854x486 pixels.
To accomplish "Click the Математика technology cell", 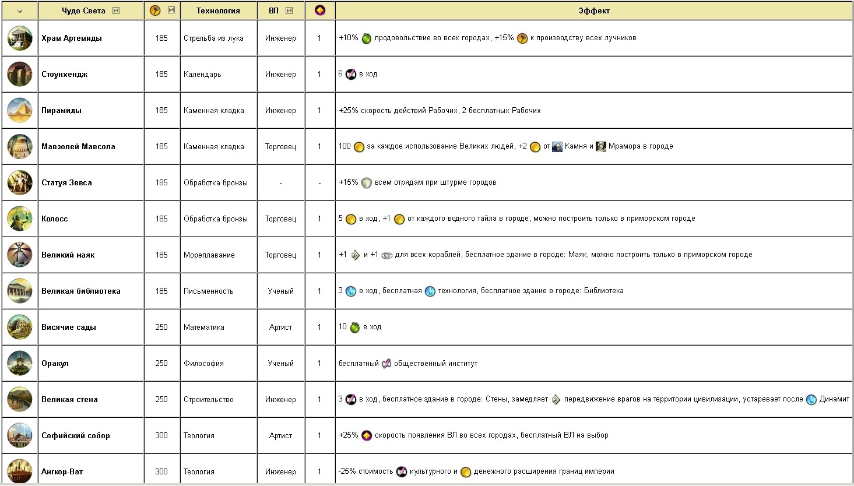I will click(219, 327).
